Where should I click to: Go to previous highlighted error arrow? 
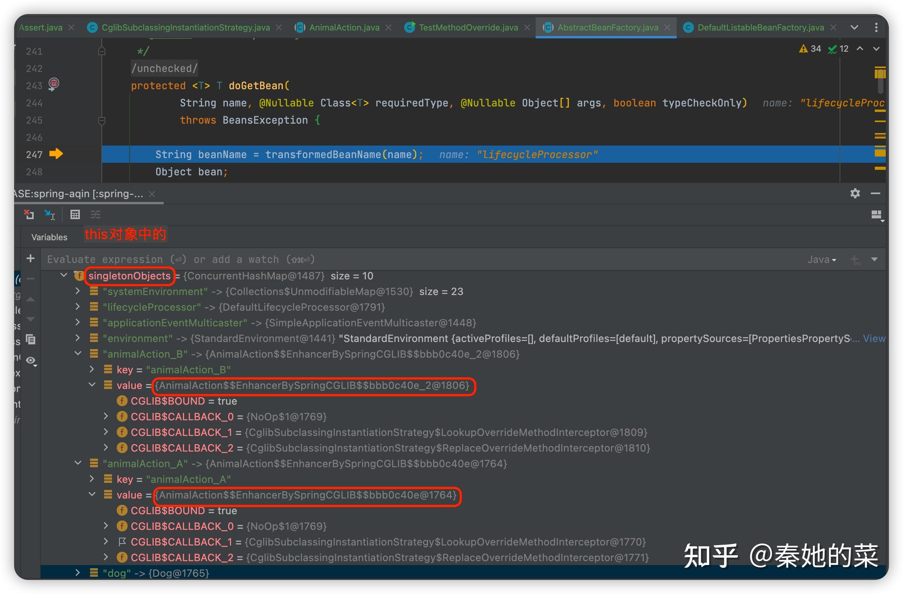(x=860, y=49)
